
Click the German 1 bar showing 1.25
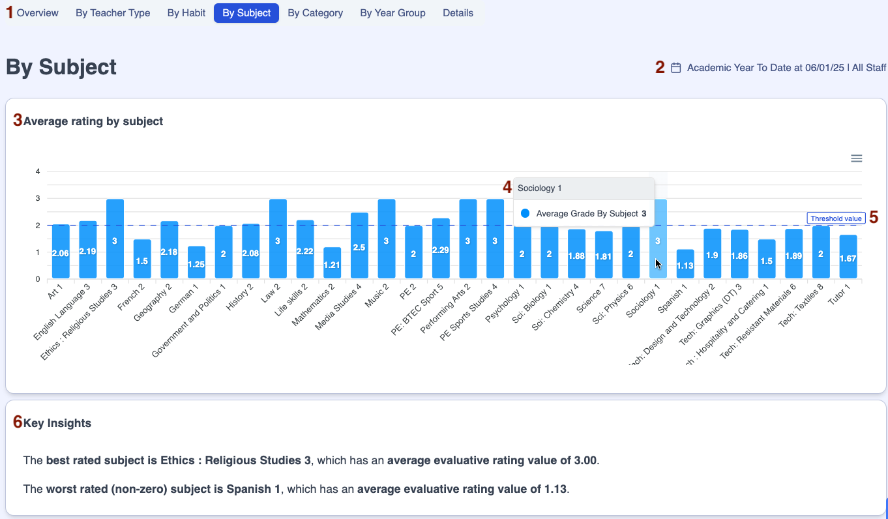[197, 263]
